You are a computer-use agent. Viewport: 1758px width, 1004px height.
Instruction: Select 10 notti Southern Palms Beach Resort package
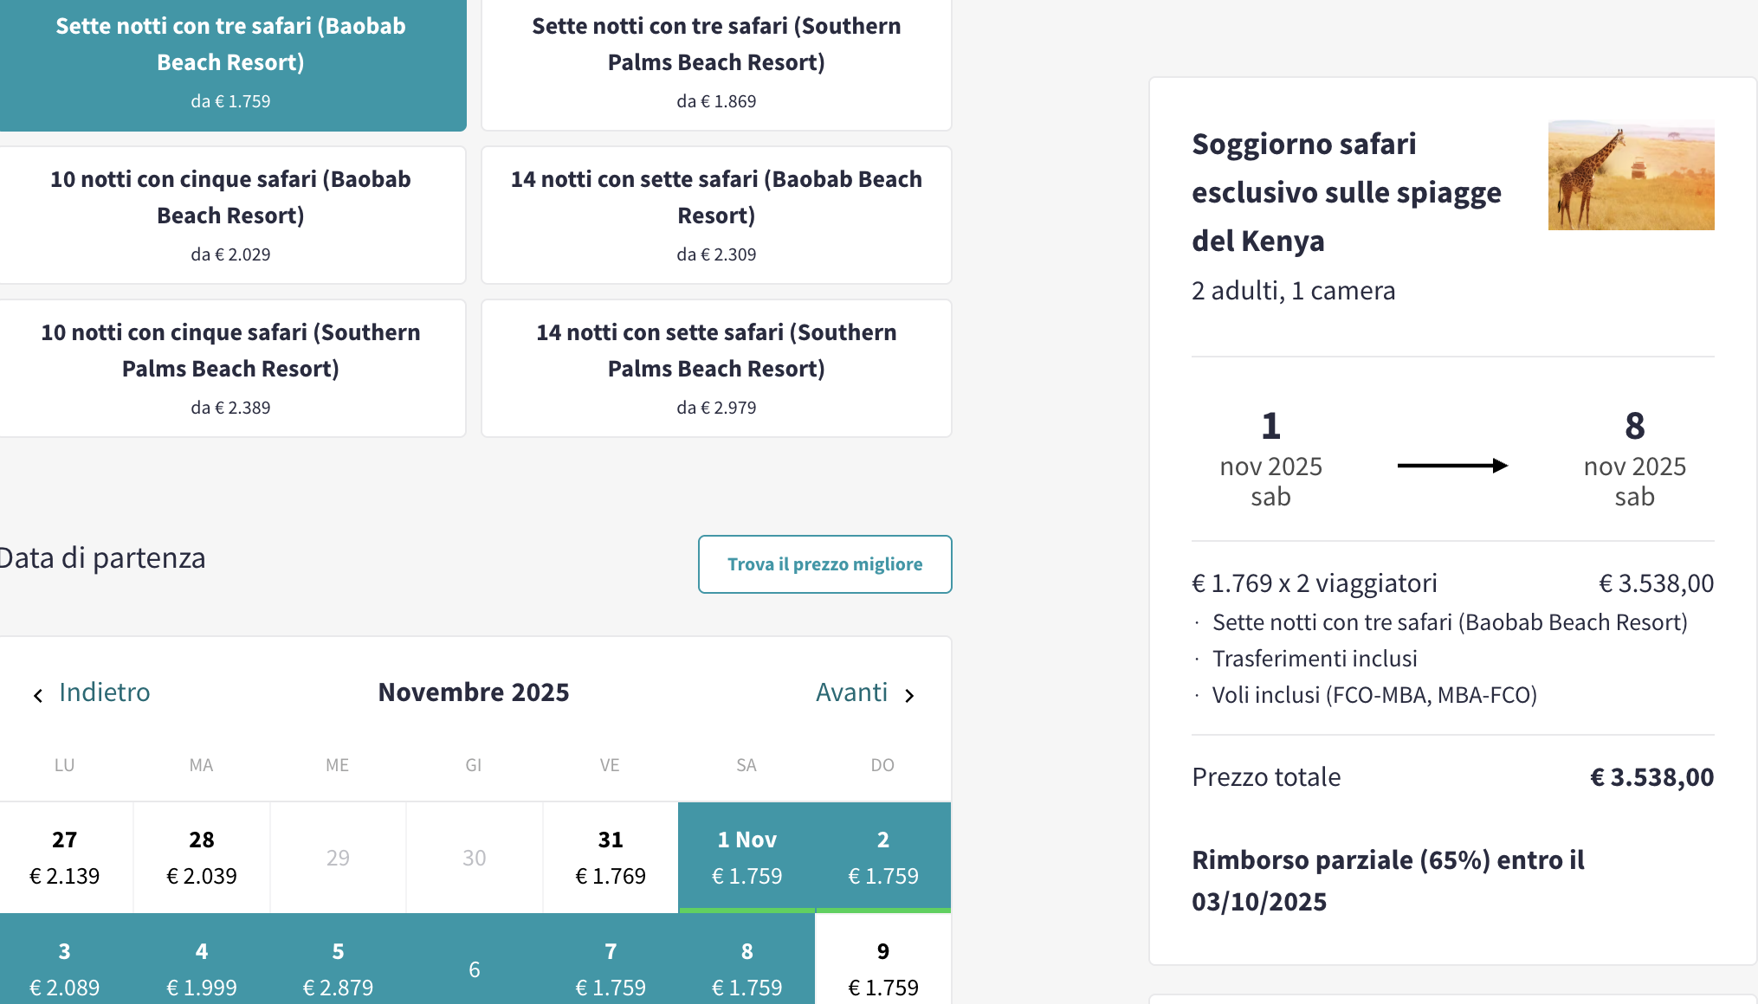click(231, 368)
